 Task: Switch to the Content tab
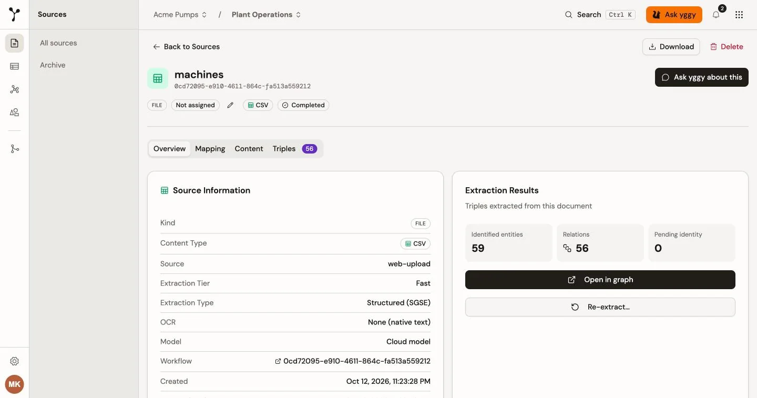pyautogui.click(x=249, y=149)
